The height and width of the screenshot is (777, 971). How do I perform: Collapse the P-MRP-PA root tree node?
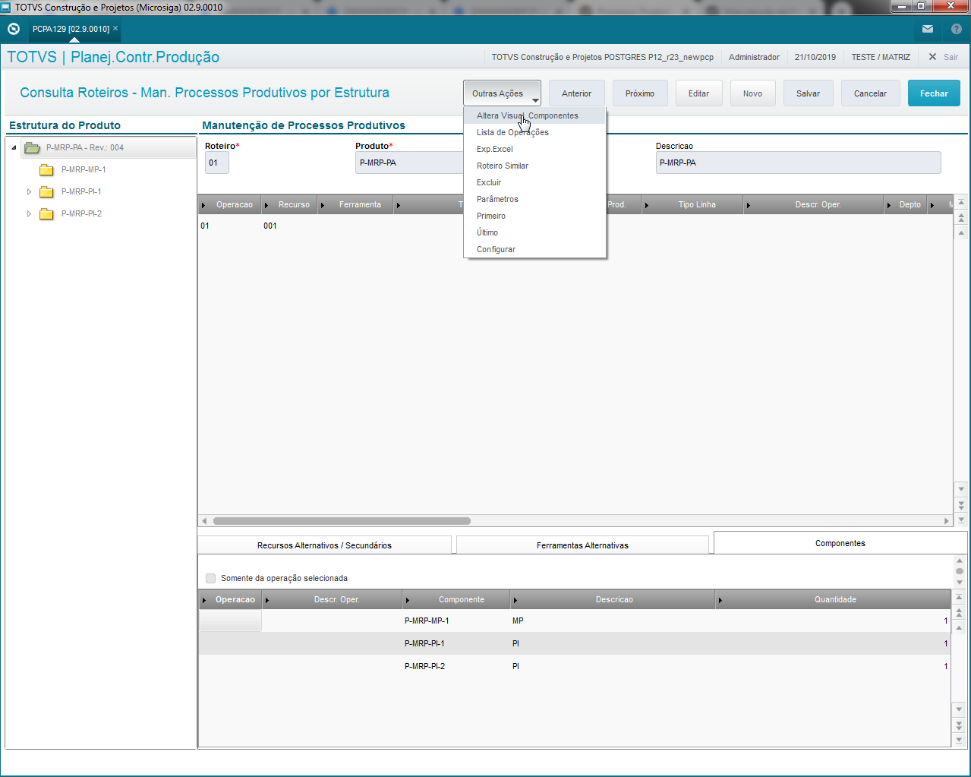coord(14,147)
